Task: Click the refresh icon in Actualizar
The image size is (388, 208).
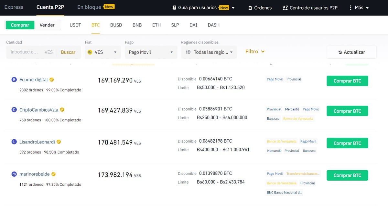Action: [340, 52]
